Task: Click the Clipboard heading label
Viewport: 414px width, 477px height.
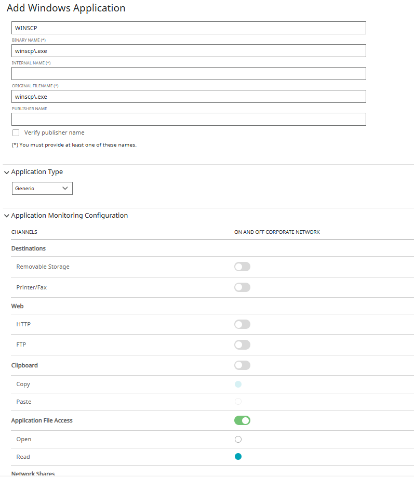Action: click(24, 365)
